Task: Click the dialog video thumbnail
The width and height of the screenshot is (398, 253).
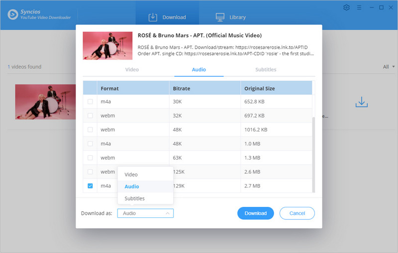Action: (x=107, y=46)
